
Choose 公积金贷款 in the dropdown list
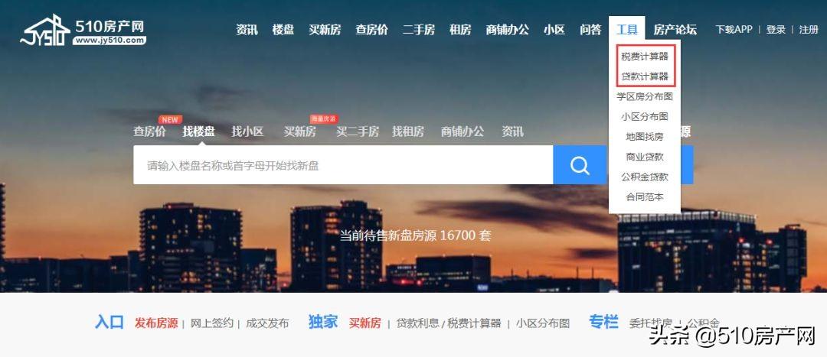645,177
